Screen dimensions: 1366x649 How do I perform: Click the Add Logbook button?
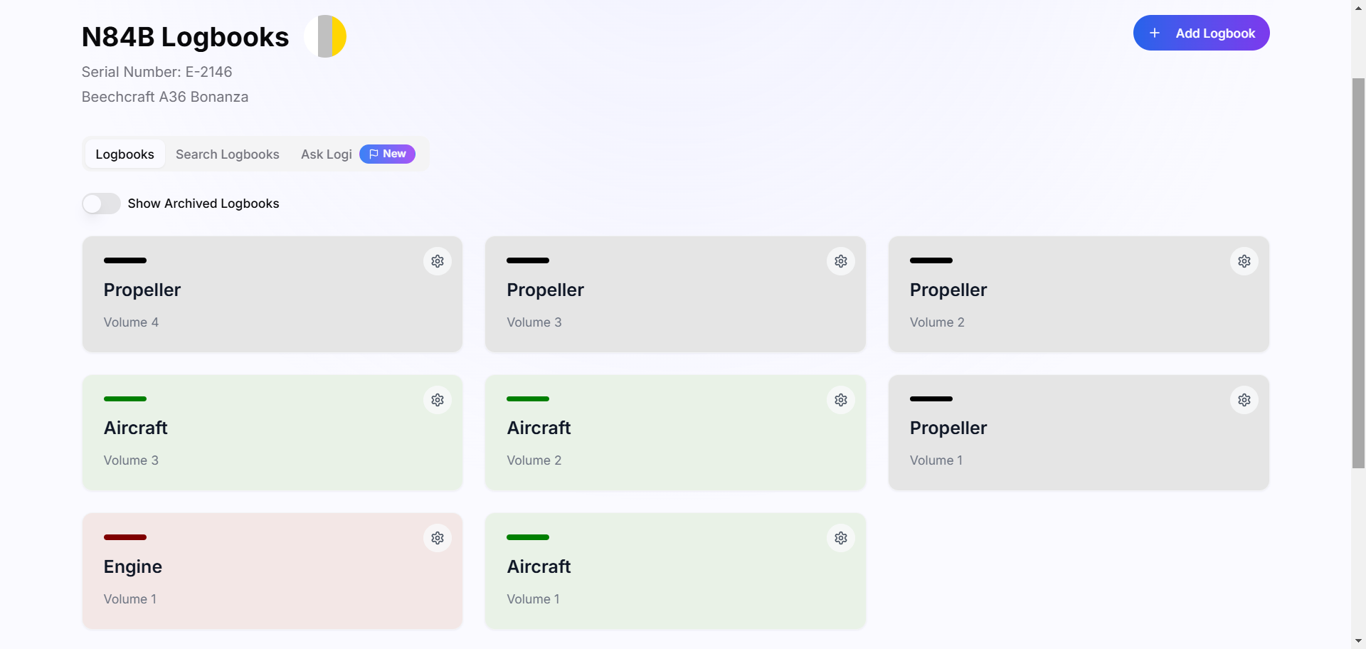(x=1202, y=33)
